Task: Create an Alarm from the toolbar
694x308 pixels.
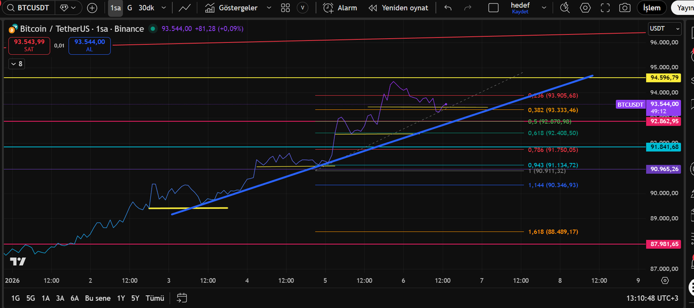Action: tap(340, 8)
